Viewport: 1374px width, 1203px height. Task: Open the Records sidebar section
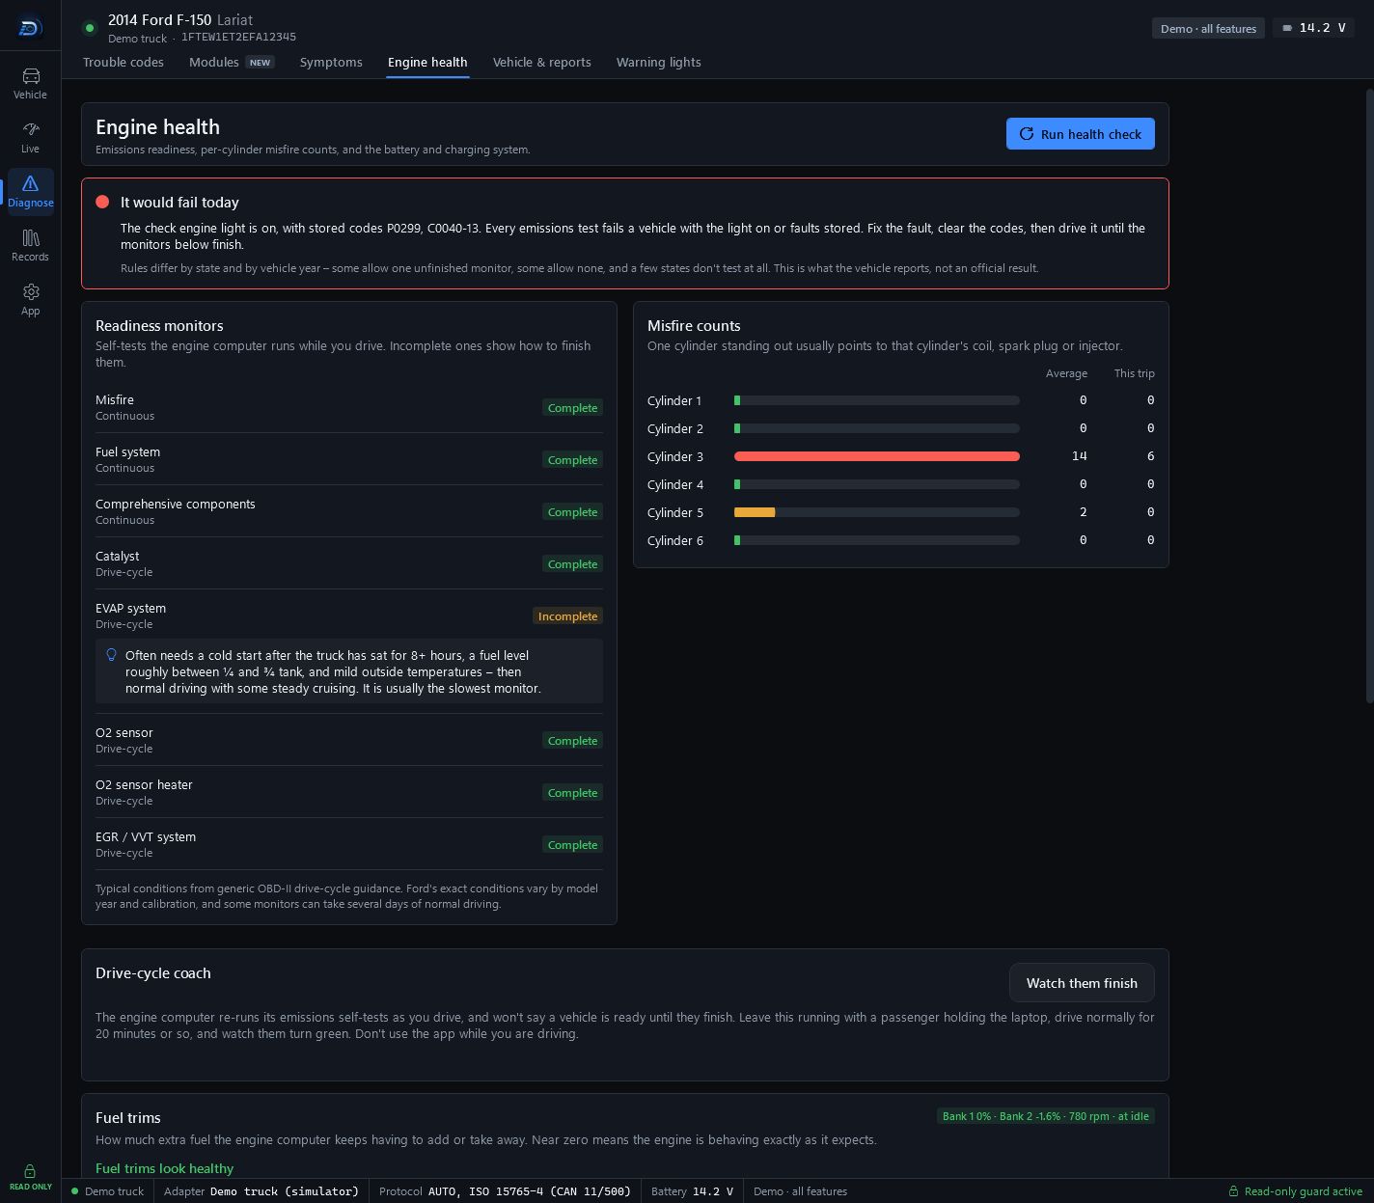[30, 245]
